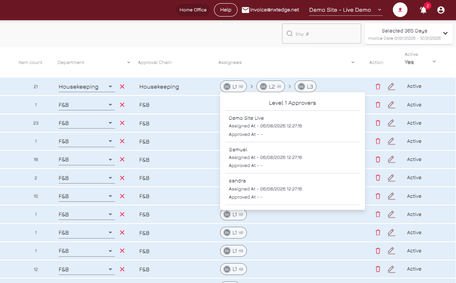
Task: Focus the Inv. # search field
Action: click(321, 34)
